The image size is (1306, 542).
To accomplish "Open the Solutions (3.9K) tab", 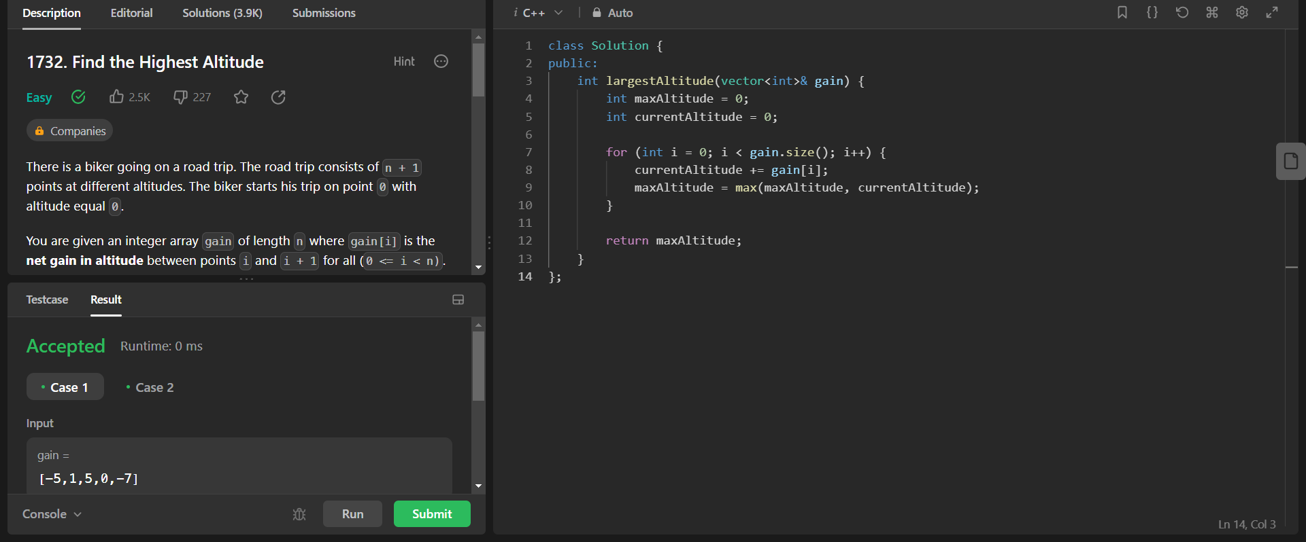I will (x=222, y=13).
